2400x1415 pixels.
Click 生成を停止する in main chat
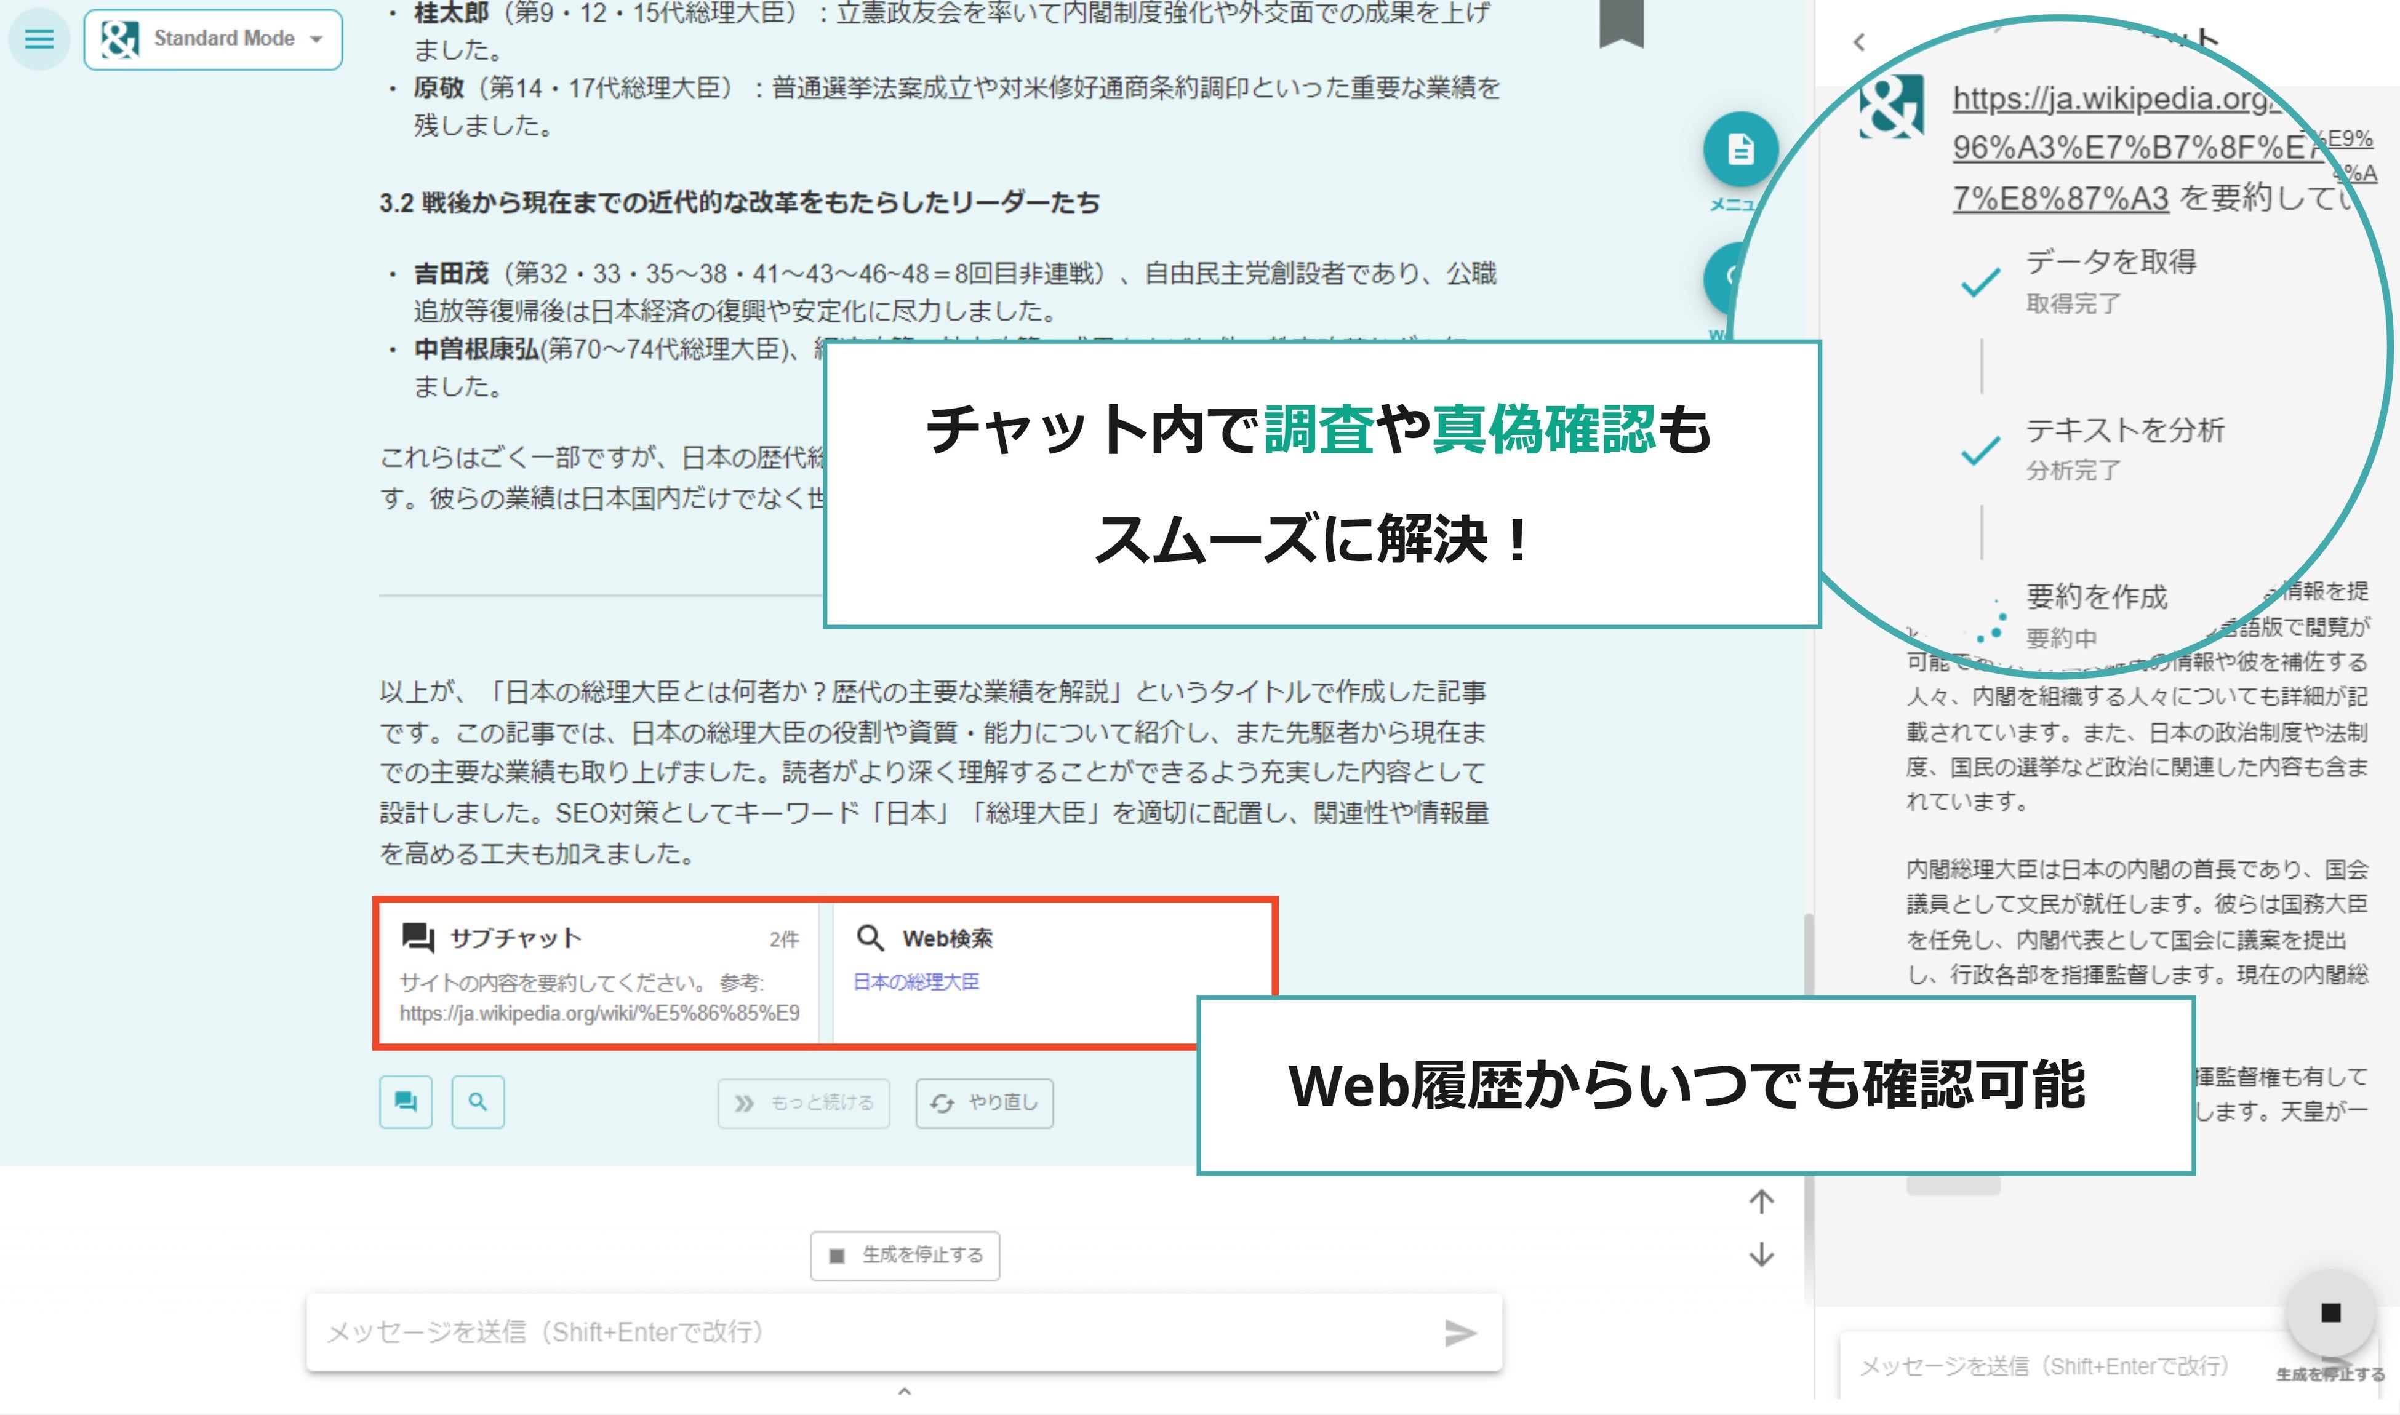tap(905, 1256)
